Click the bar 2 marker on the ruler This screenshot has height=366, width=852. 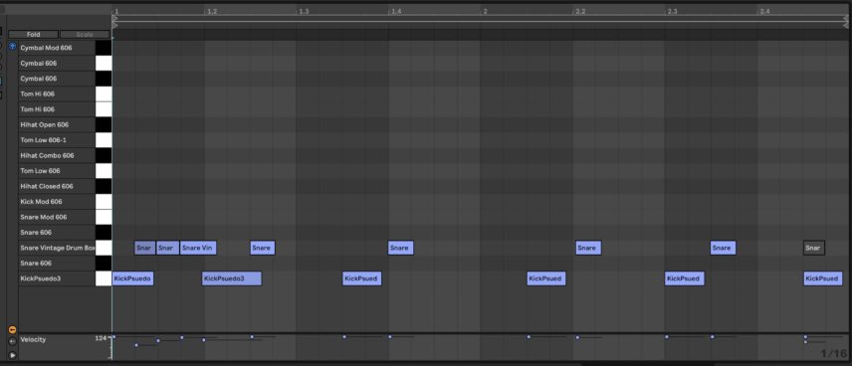coord(485,11)
